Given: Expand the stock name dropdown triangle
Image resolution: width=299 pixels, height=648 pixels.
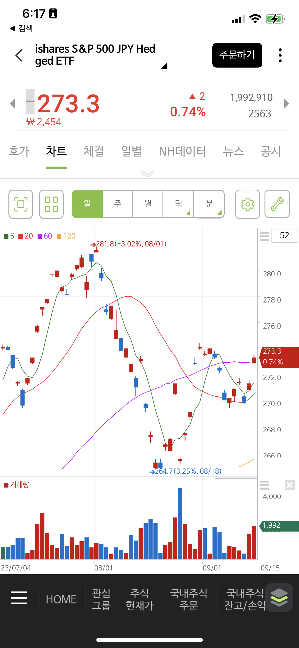Looking at the screenshot, I should click(164, 66).
